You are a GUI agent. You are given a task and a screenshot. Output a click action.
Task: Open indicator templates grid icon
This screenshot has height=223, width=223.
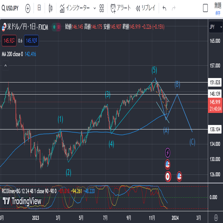102,8
